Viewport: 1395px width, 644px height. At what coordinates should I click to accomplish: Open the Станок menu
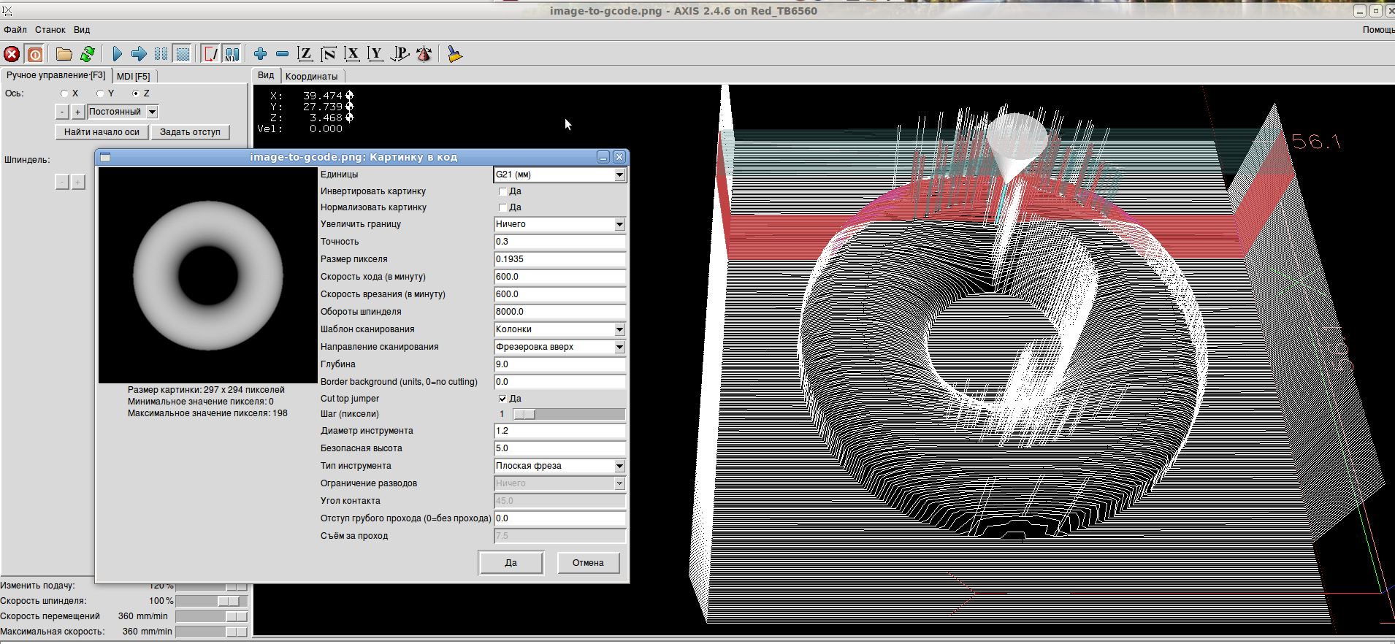(50, 30)
